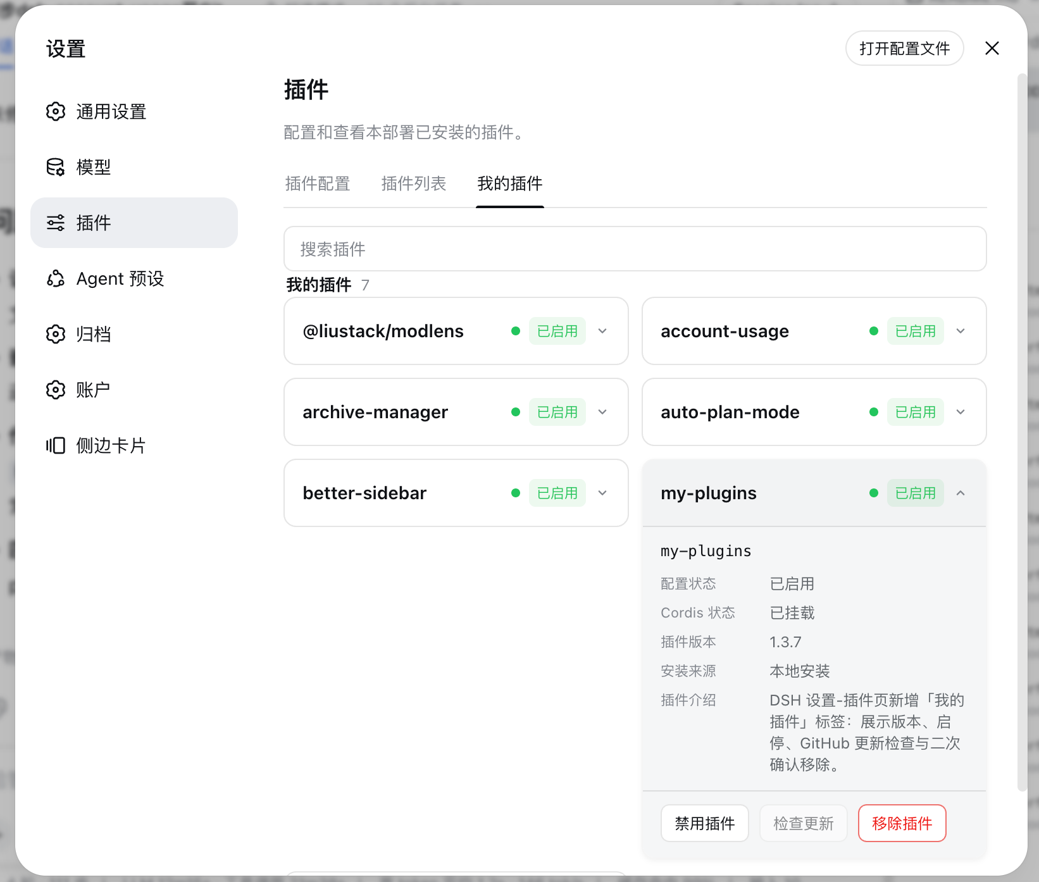Click the auto-plan-mode plugin name
The height and width of the screenshot is (882, 1039).
tap(730, 412)
